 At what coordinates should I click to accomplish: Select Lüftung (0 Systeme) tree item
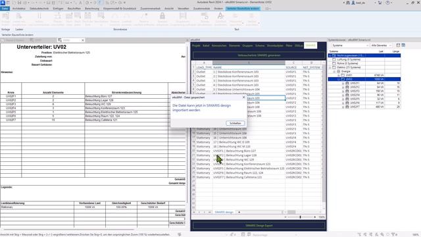tap(349, 59)
